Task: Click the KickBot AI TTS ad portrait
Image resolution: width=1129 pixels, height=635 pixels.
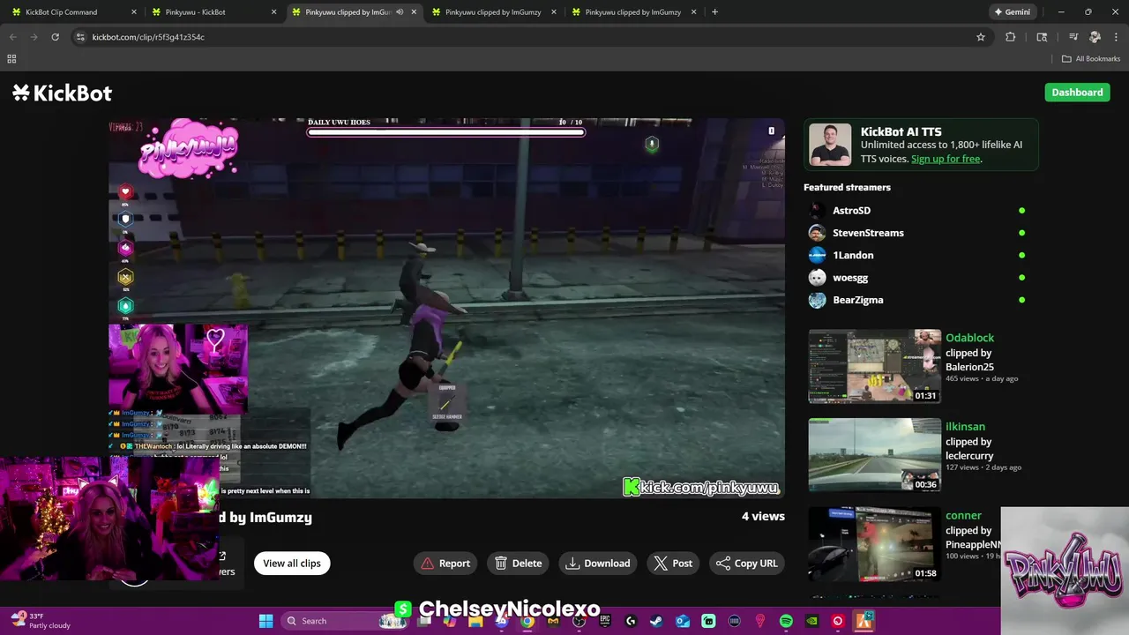Action: point(830,145)
